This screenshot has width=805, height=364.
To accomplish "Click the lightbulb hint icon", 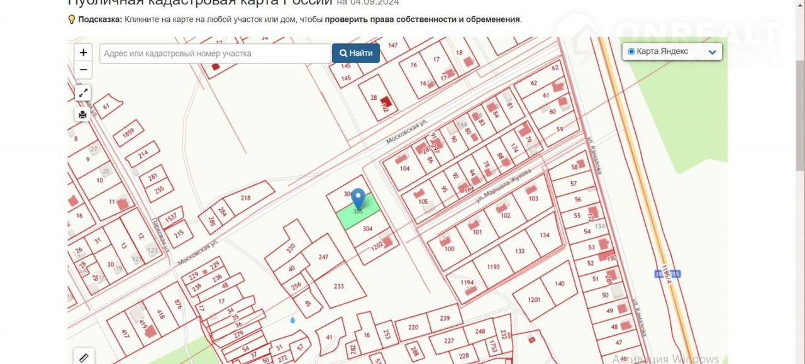I will point(72,19).
